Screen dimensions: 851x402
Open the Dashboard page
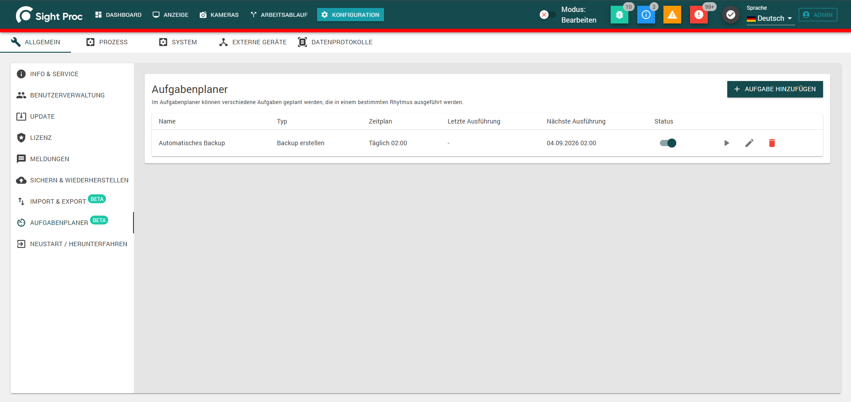coord(118,15)
